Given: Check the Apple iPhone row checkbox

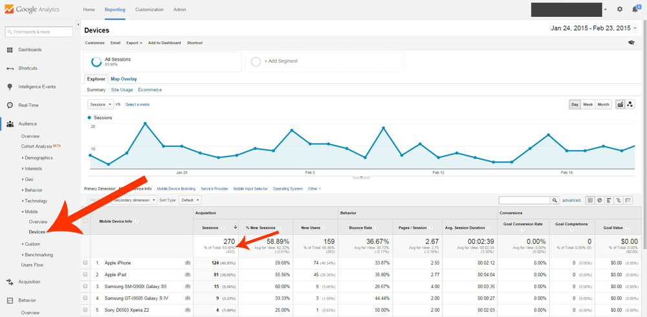Looking at the screenshot, I should coord(85,263).
